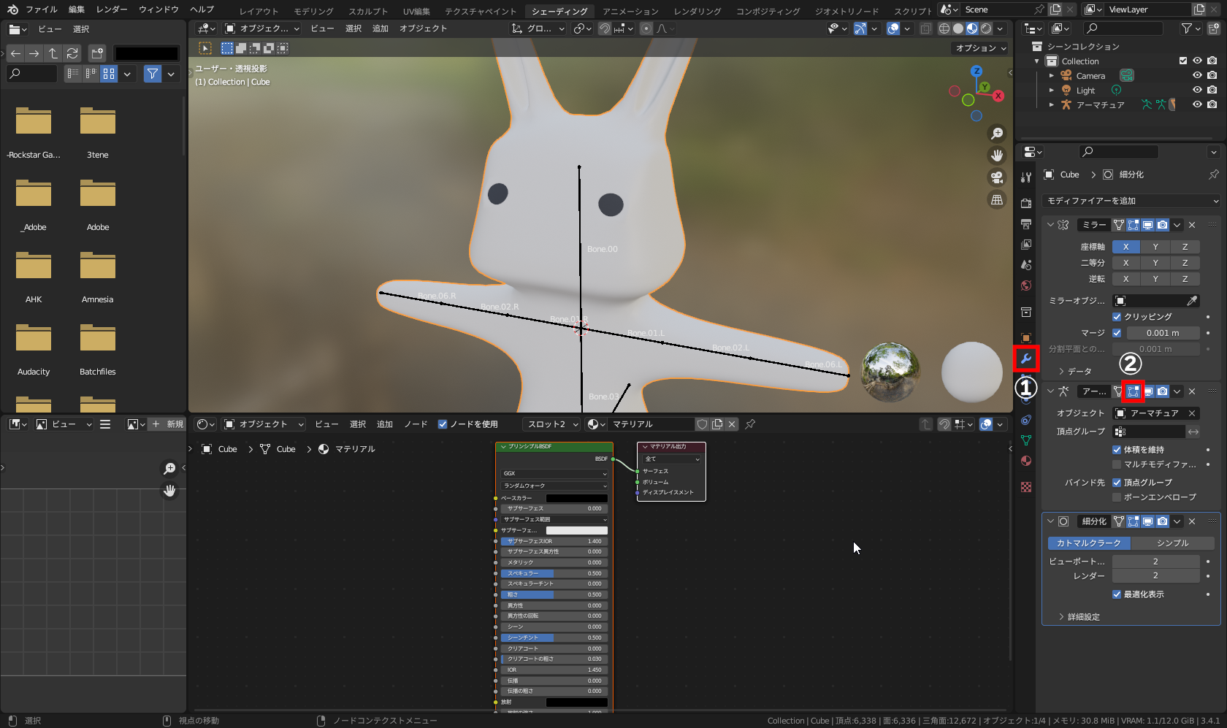Open the Tool settings properties tab
Screen dimensions: 1227x728
1026,177
